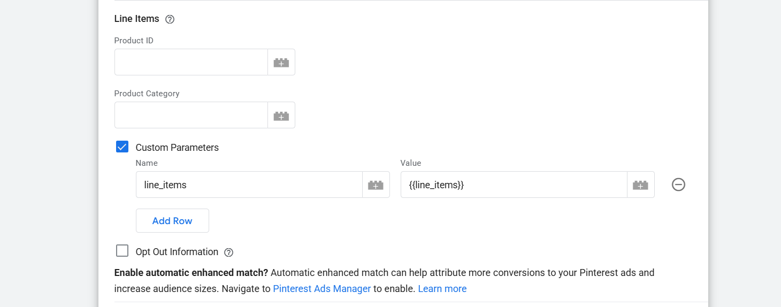This screenshot has height=307, width=781.
Task: Open the Line Items help tooltip icon
Action: [170, 19]
